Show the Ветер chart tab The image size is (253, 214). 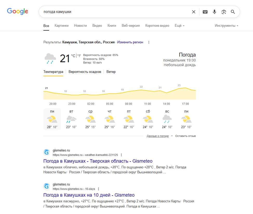pyautogui.click(x=111, y=72)
